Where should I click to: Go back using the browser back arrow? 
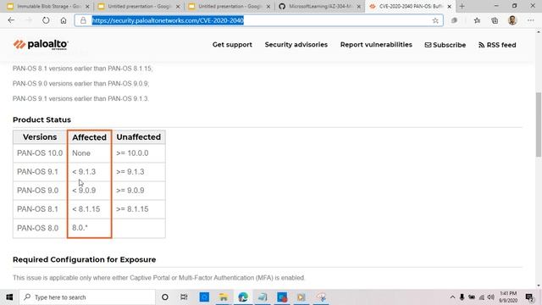click(x=11, y=20)
